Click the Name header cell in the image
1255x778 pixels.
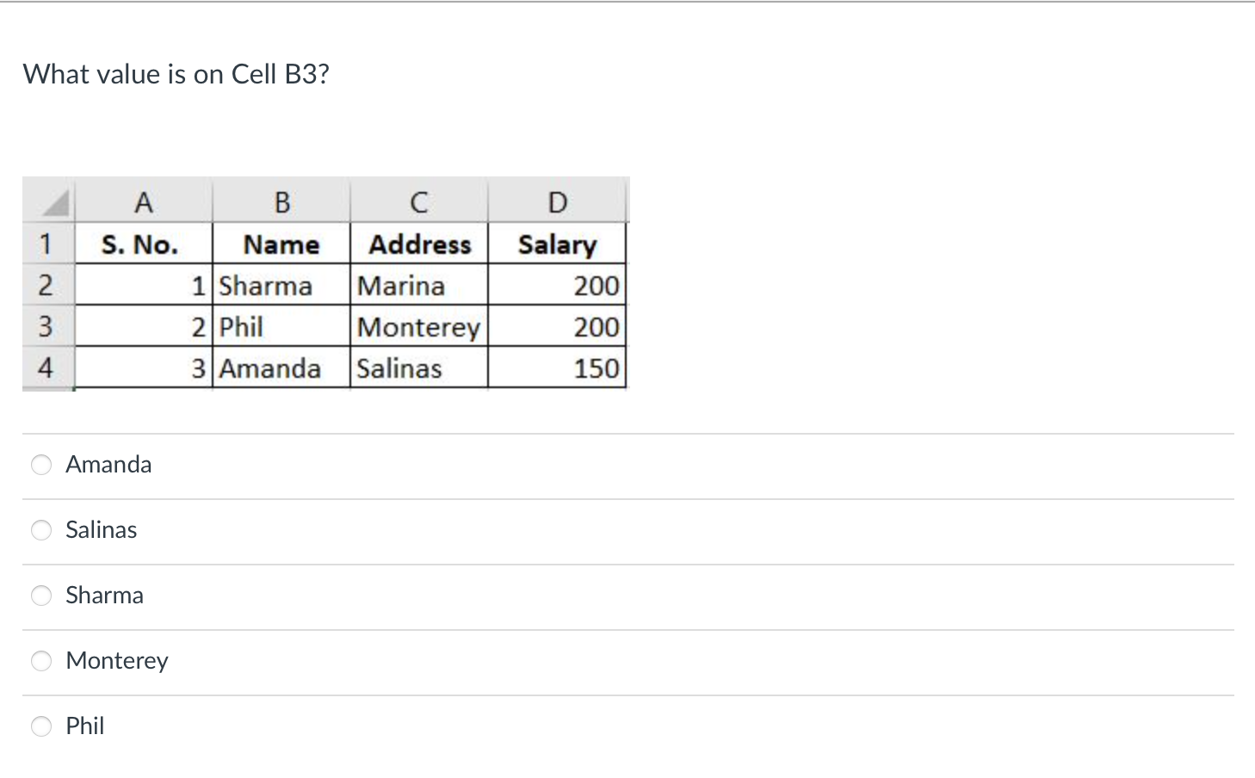pos(281,244)
